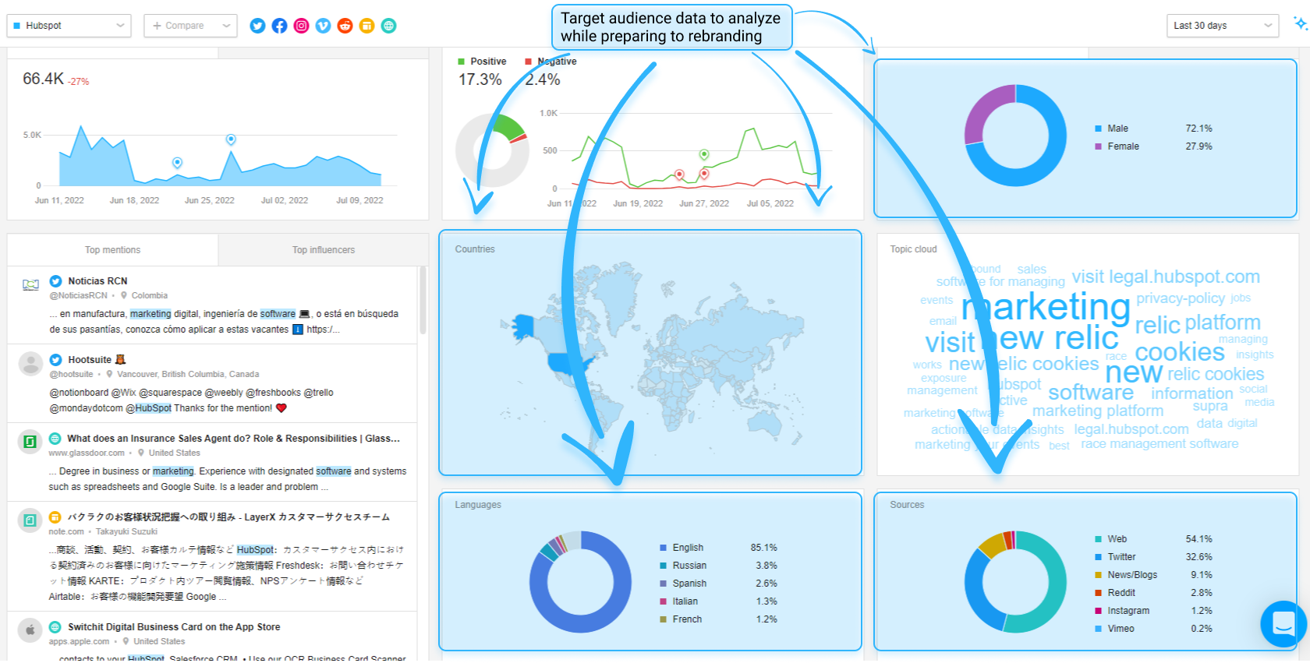The width and height of the screenshot is (1310, 663).
Task: Open the Last 30 days date dropdown
Action: point(1223,26)
